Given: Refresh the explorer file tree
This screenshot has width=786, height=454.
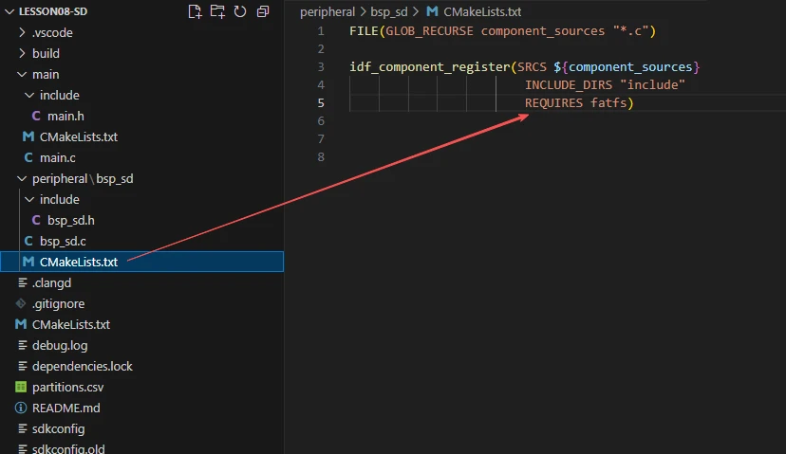Looking at the screenshot, I should [240, 11].
